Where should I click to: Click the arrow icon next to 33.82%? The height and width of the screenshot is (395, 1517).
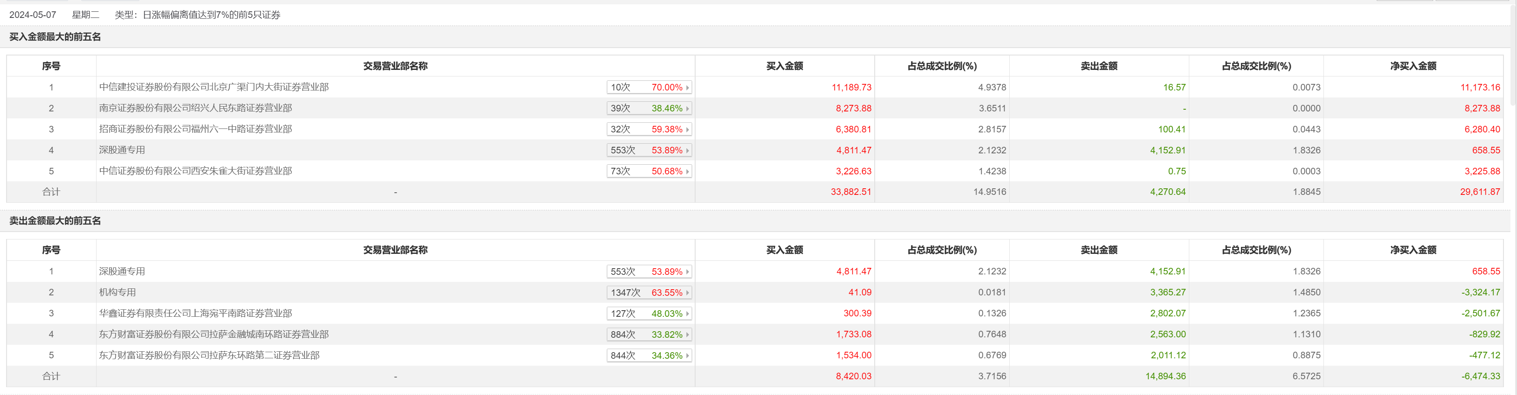pyautogui.click(x=687, y=335)
